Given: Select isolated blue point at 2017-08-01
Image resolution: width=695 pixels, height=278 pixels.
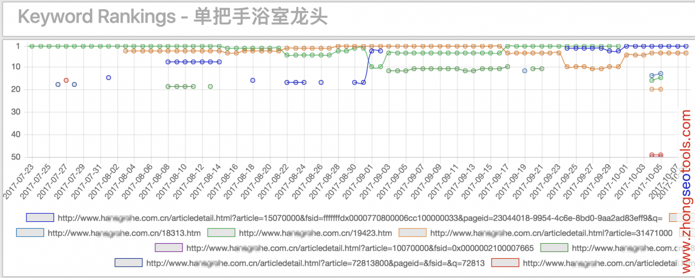Looking at the screenshot, I should coord(108,78).
